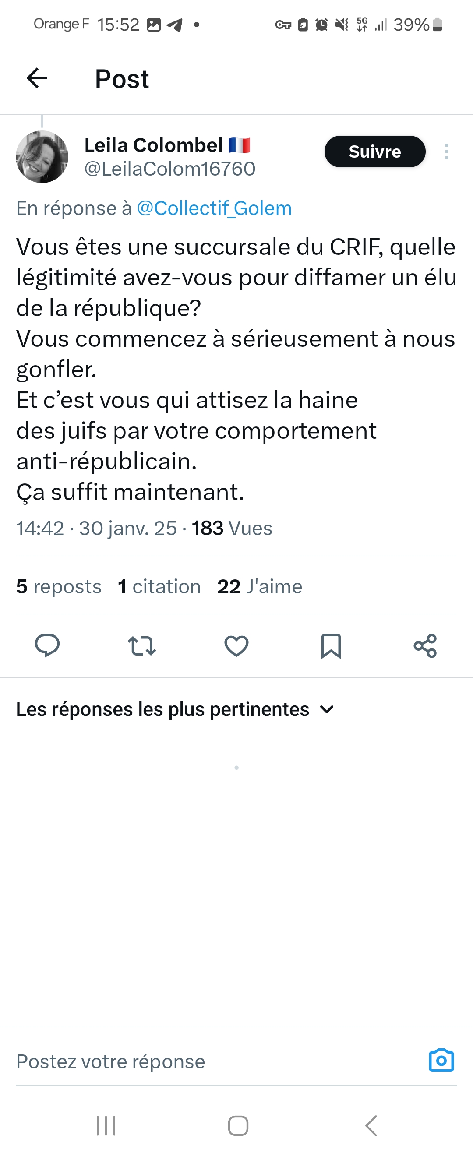
Task: Open the @LeilaColom16760 handle
Action: click(x=169, y=169)
